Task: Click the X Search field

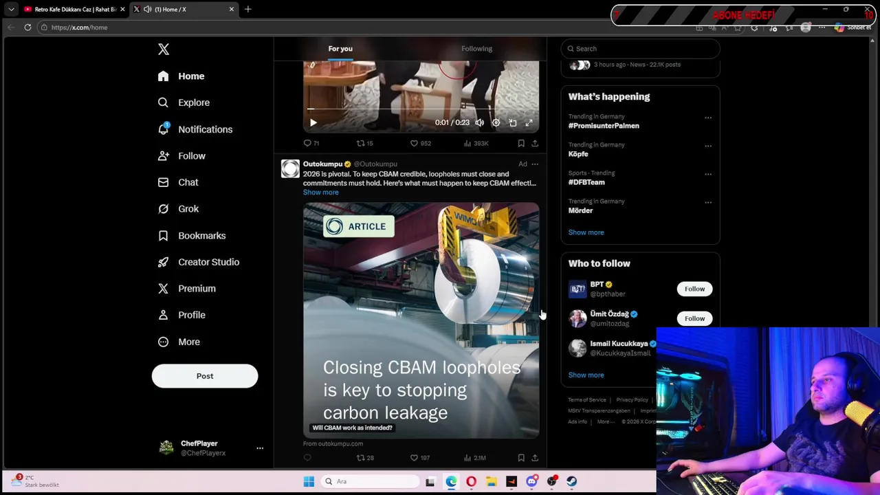Action: click(640, 49)
